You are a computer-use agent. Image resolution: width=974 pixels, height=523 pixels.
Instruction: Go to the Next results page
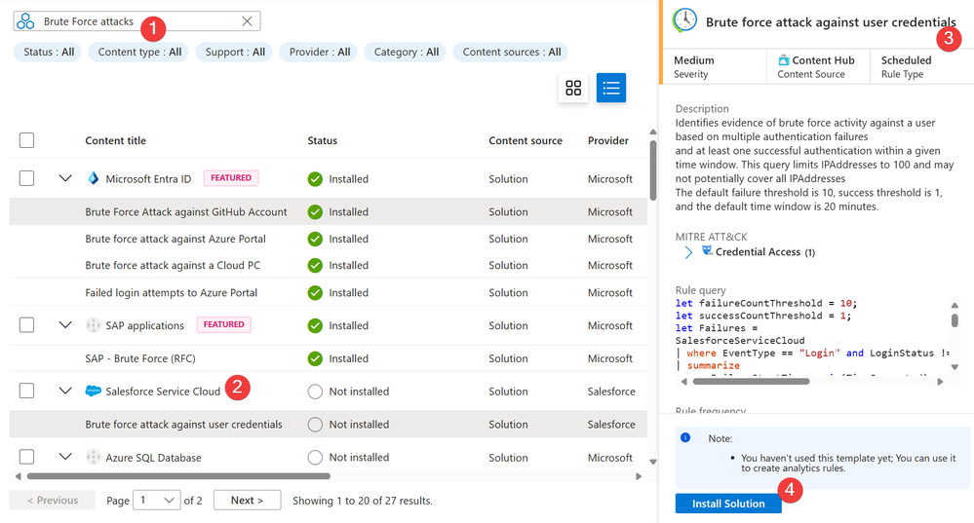[248, 500]
